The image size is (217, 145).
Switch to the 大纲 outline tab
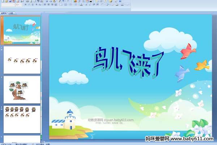[10, 13]
